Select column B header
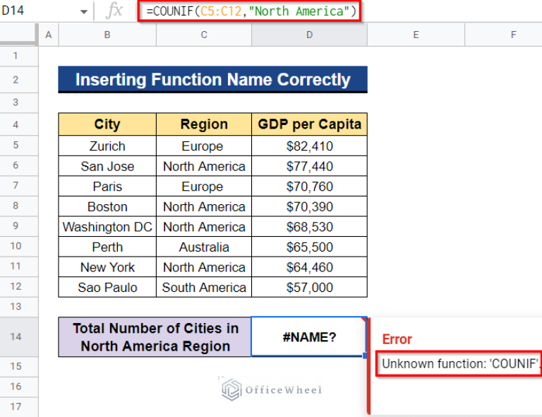This screenshot has width=542, height=417. coord(107,35)
